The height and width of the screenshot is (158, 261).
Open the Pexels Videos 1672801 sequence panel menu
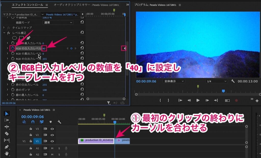[x=54, y=110]
